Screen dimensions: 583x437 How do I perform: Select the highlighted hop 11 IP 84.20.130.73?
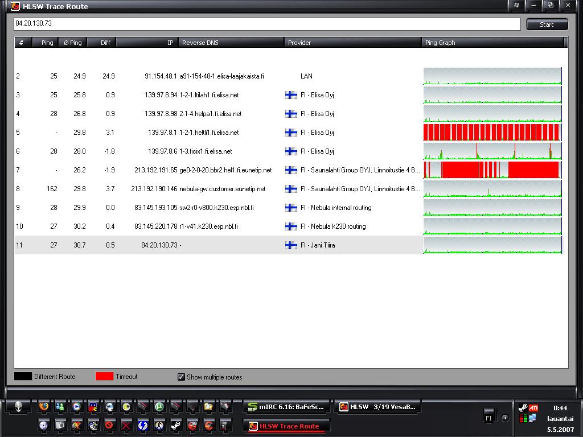coord(159,245)
